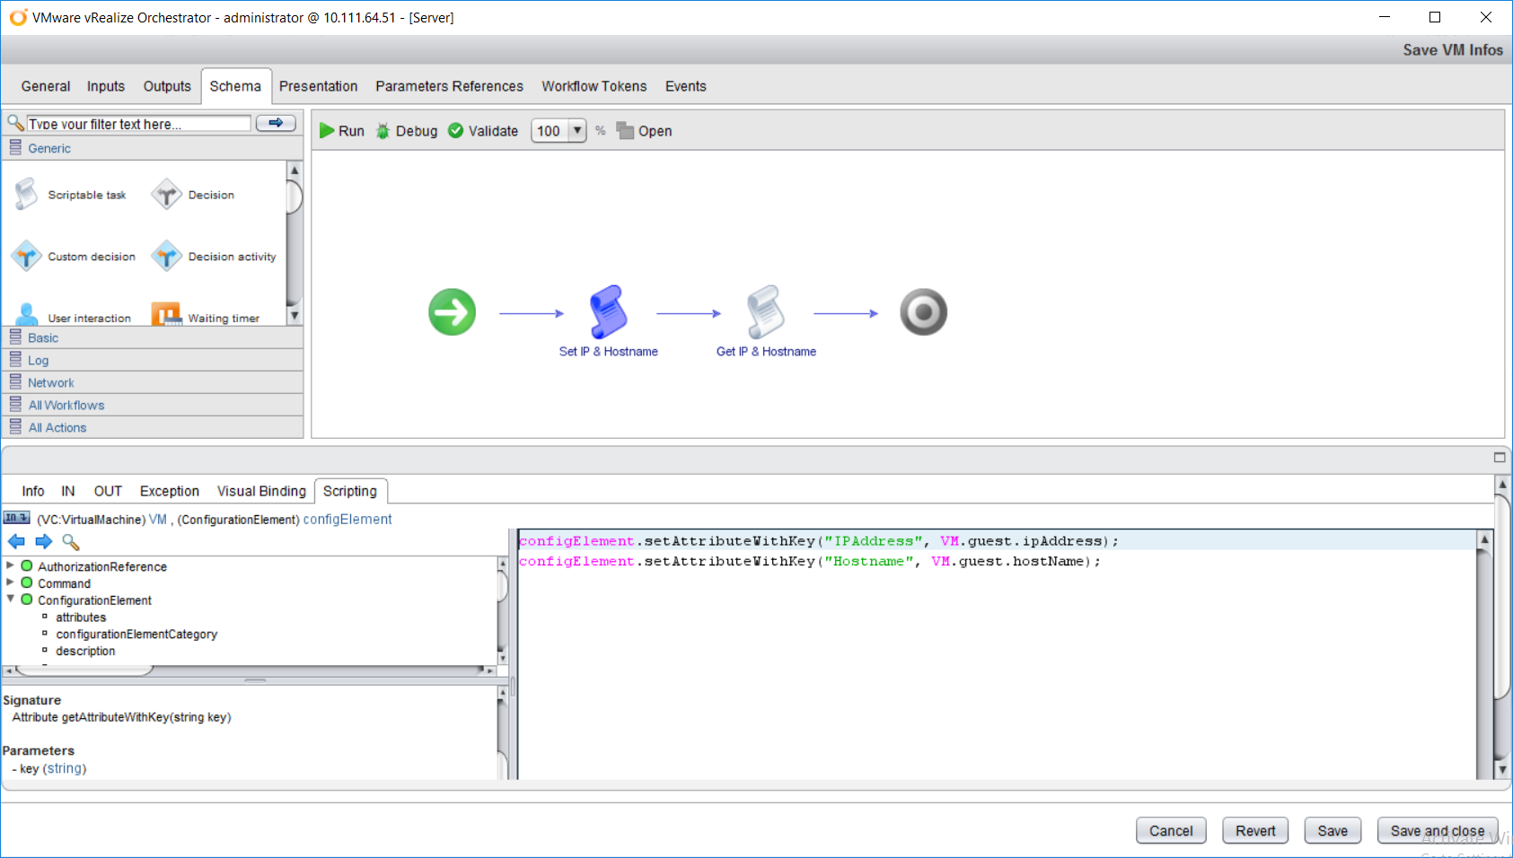This screenshot has height=858, width=1513.
Task: Open the zoom percentage dropdown
Action: click(577, 131)
